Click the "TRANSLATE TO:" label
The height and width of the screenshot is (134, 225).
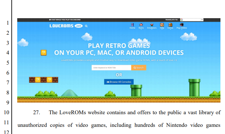(171, 20)
